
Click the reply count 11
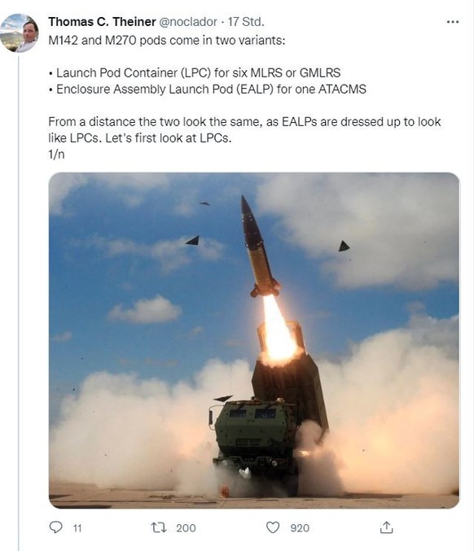tap(77, 528)
